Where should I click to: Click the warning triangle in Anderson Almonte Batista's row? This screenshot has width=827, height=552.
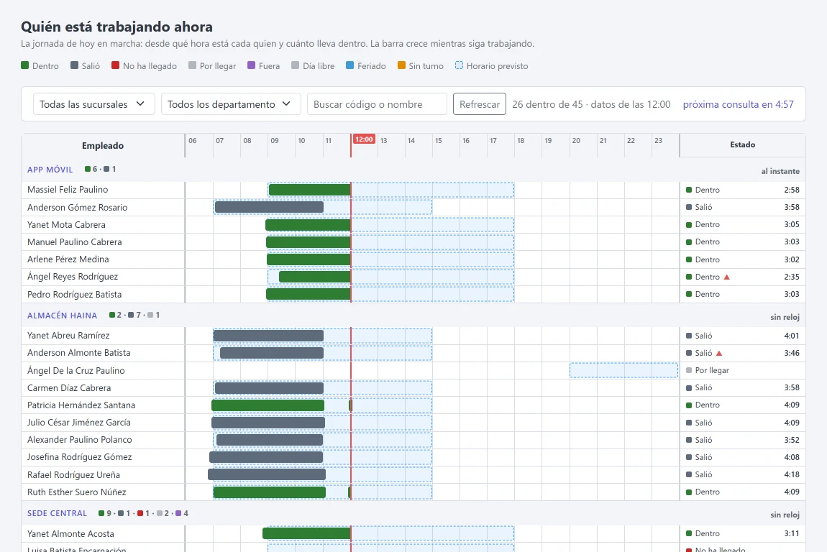(719, 353)
